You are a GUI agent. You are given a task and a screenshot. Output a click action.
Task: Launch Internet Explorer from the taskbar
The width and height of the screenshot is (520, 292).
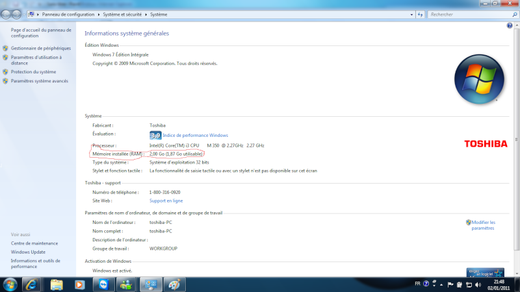click(31, 285)
